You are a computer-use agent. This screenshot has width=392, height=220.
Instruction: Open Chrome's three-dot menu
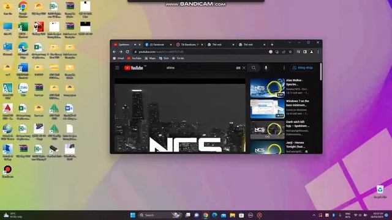(x=318, y=51)
